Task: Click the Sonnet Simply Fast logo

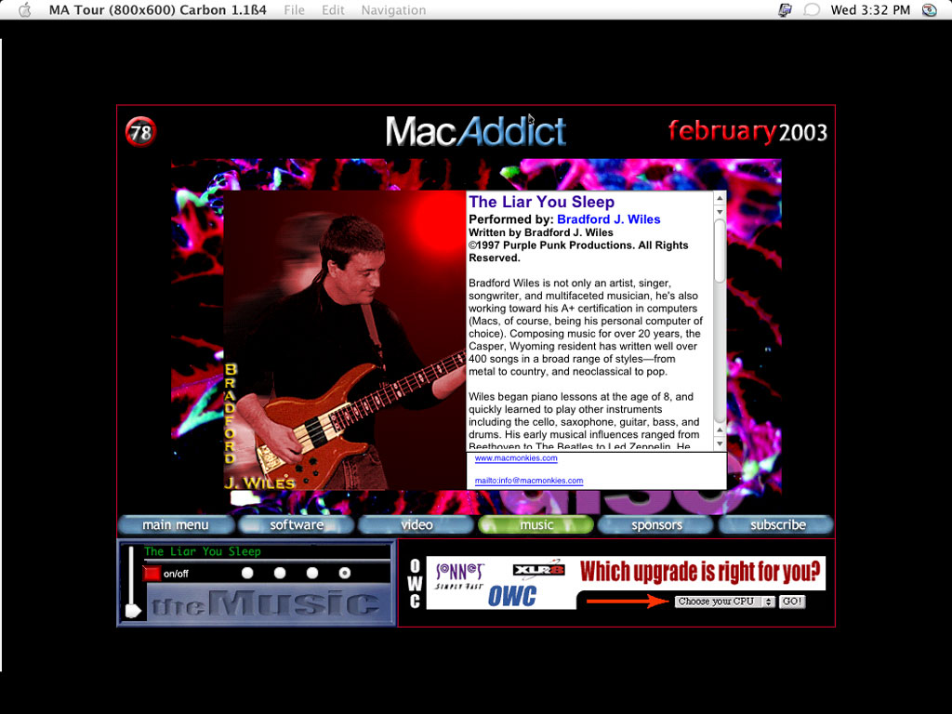Action: pyautogui.click(x=459, y=575)
